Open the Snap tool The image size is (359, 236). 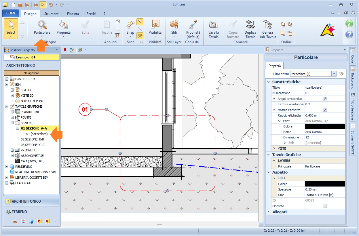click(130, 25)
